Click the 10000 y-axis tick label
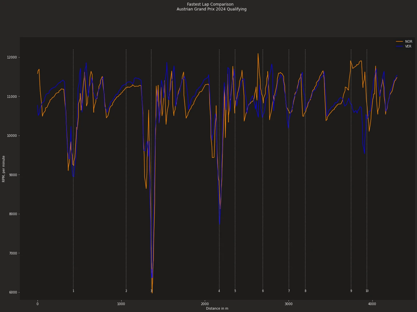 pos(12,136)
